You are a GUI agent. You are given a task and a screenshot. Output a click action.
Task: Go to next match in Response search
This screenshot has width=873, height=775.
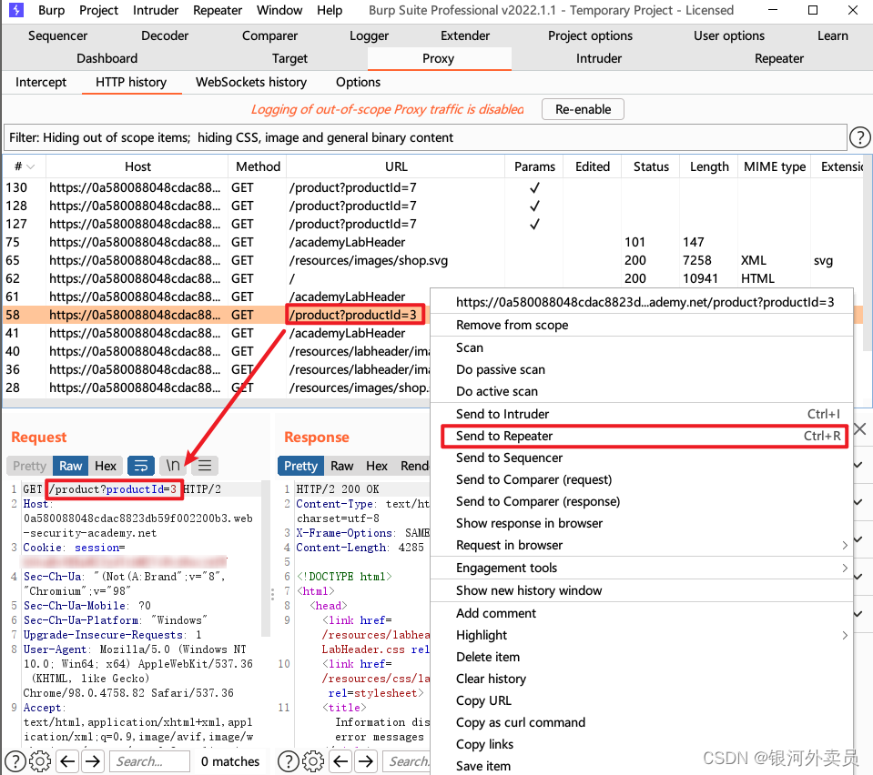[x=366, y=761]
